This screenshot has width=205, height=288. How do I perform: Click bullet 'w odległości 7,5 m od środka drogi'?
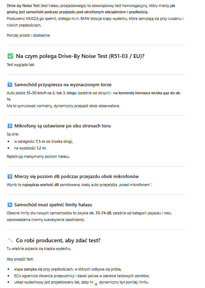44,141
